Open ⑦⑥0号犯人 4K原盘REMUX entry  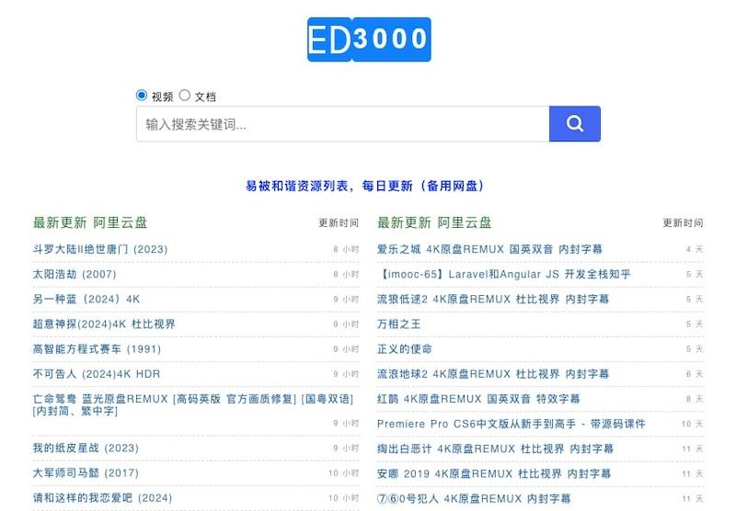click(x=474, y=498)
